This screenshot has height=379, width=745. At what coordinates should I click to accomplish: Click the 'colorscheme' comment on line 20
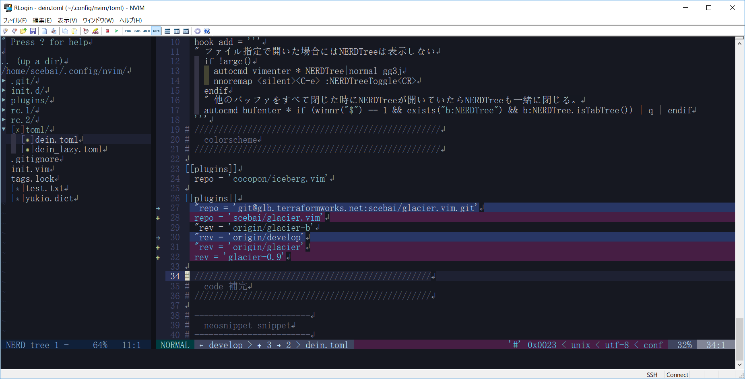click(230, 140)
